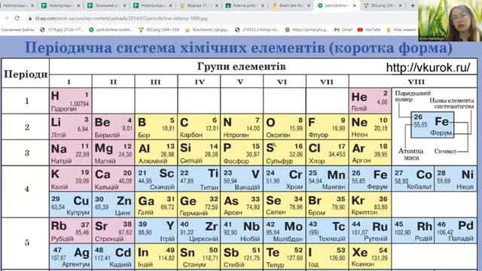Click the presenter webcam thumbnail
The height and width of the screenshot is (271, 482).
pos(450,20)
